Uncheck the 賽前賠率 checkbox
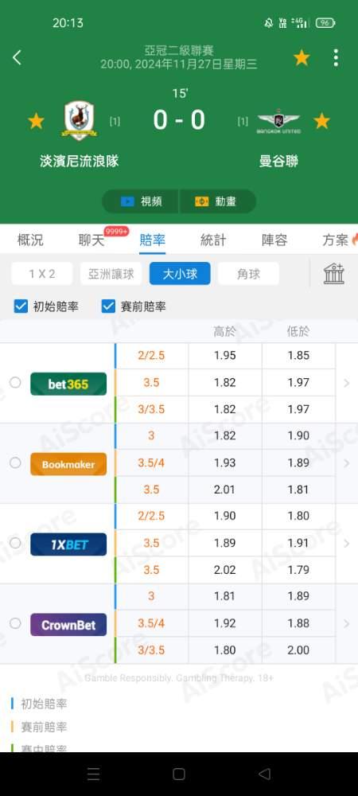 click(108, 306)
